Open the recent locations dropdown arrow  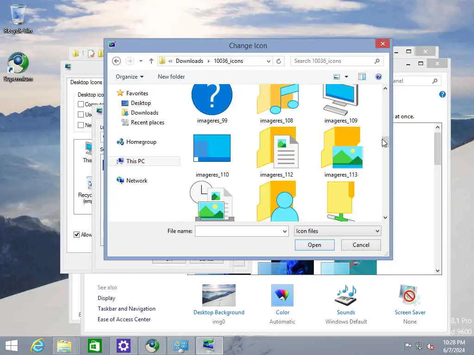pyautogui.click(x=141, y=61)
